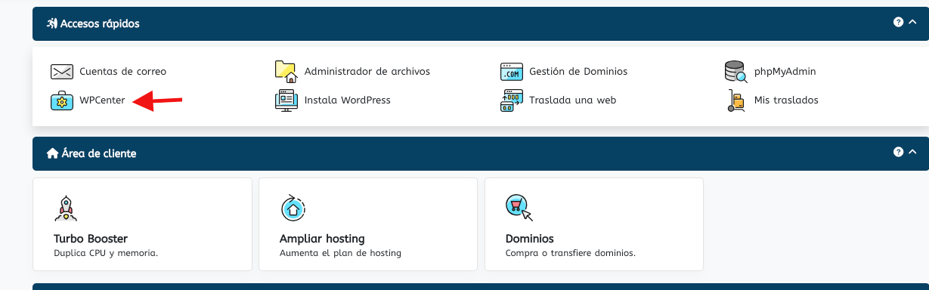929x290 pixels.
Task: Click the Dominios shopping cart icon
Action: tap(518, 207)
